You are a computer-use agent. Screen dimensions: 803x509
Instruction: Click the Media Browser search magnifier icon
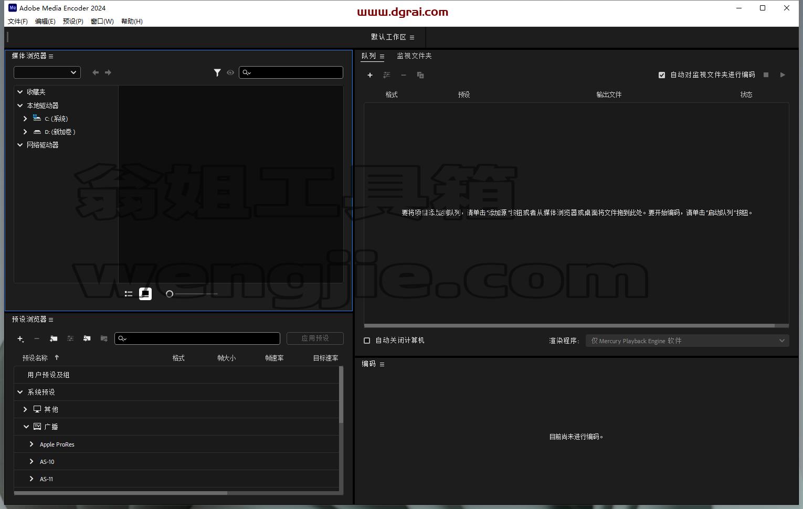point(247,72)
